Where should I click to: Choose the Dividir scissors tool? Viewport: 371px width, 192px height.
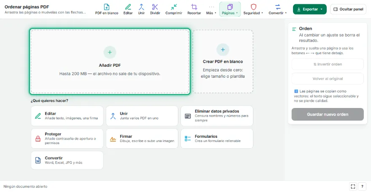click(x=155, y=9)
